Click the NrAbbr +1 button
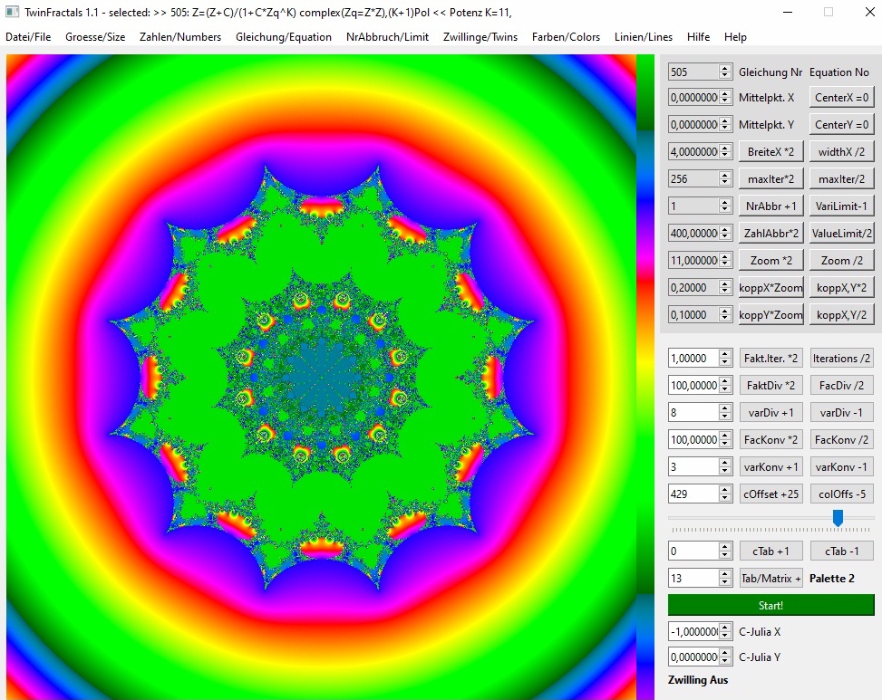 (771, 206)
